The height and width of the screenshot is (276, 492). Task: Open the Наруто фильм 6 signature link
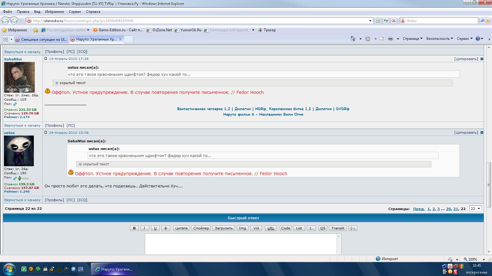263,114
